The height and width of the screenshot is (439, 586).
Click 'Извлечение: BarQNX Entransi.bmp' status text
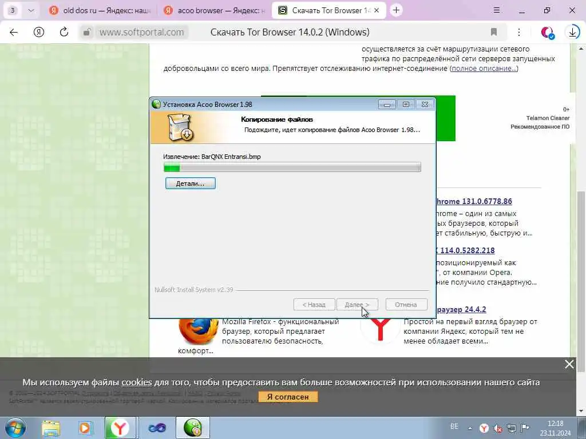pyautogui.click(x=212, y=157)
